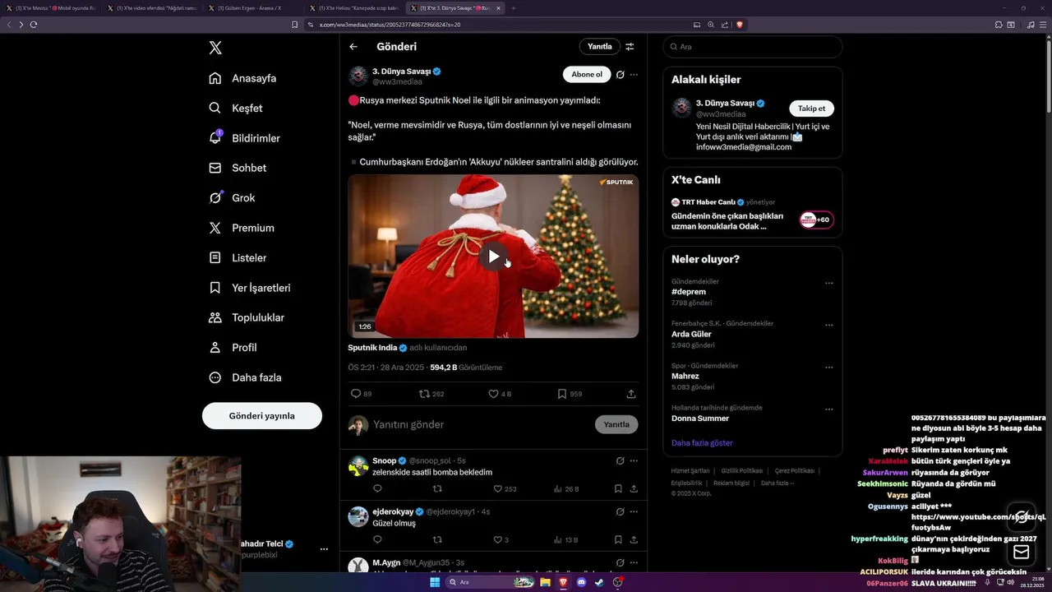
Task: Open account menu next to Bahadır Telci
Action: (x=324, y=548)
